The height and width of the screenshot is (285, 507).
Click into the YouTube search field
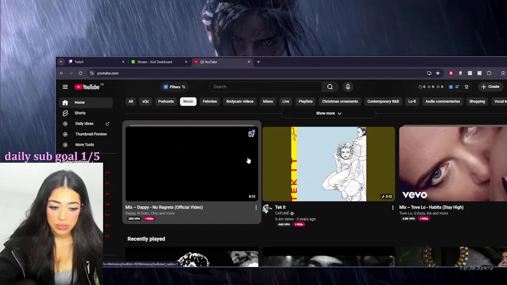265,87
